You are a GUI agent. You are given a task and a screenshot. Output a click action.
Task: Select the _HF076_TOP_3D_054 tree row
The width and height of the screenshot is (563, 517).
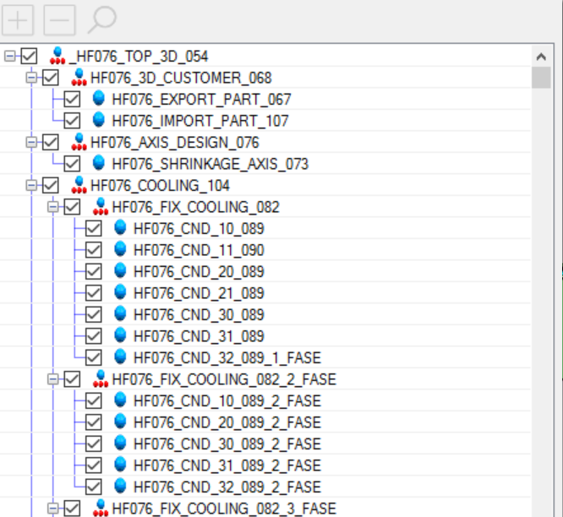[139, 57]
